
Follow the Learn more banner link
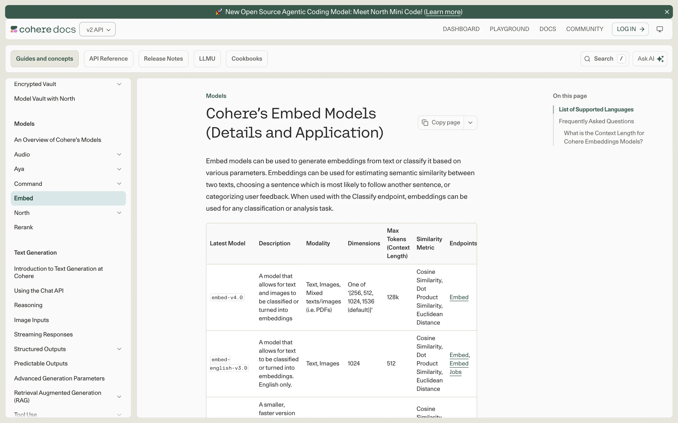tap(443, 12)
